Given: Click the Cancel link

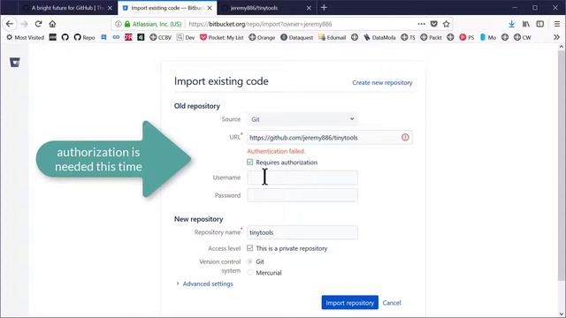Looking at the screenshot, I should coord(392,303).
